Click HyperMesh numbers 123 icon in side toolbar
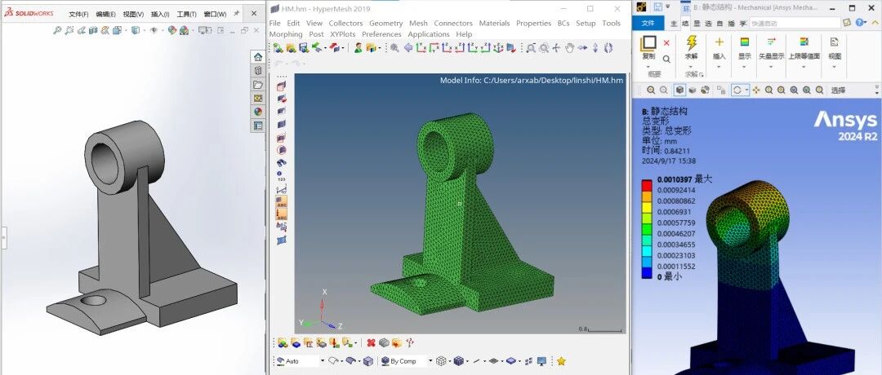 [281, 176]
